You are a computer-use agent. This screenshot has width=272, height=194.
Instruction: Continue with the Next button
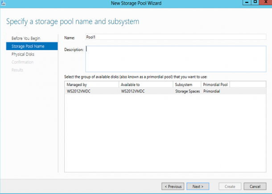pyautogui.click(x=198, y=186)
